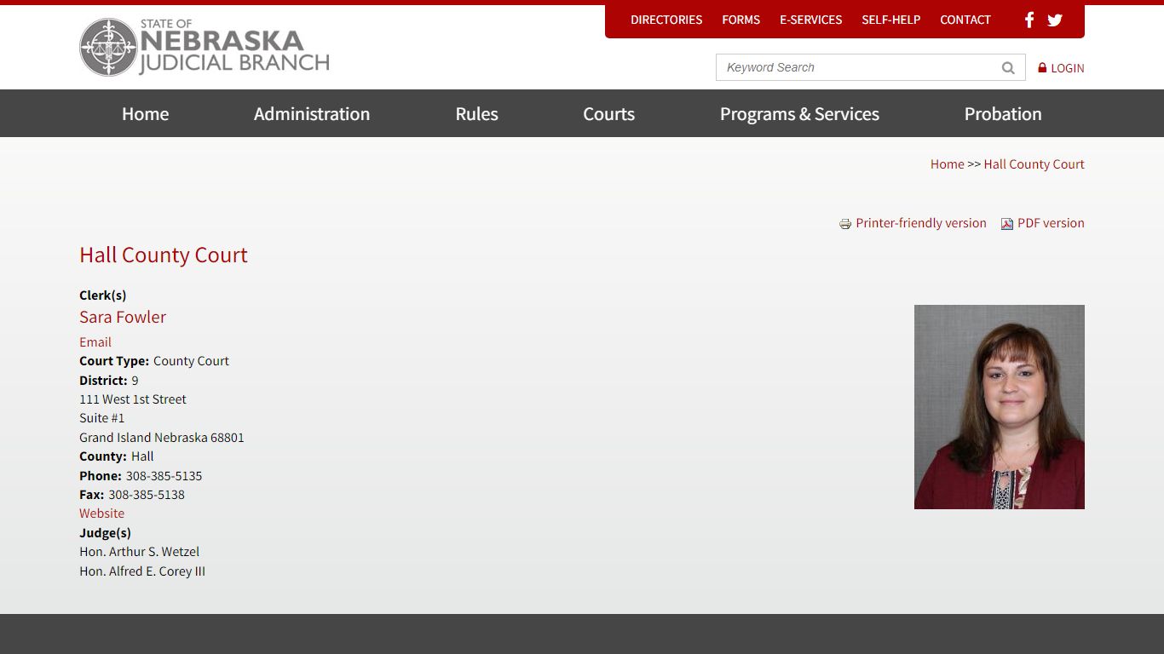Click inside the Keyword Search field

click(856, 68)
